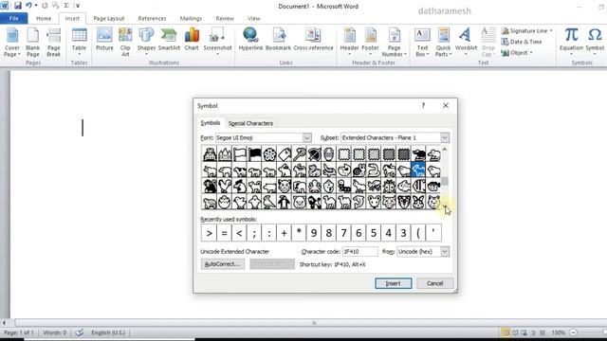The image size is (607, 341).
Task: Insert a SmartArt graphic
Action: pyautogui.click(x=169, y=40)
